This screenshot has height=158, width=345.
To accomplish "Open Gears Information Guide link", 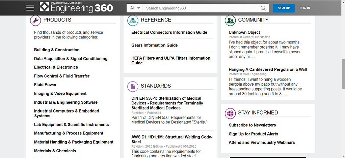I will [x=154, y=45].
